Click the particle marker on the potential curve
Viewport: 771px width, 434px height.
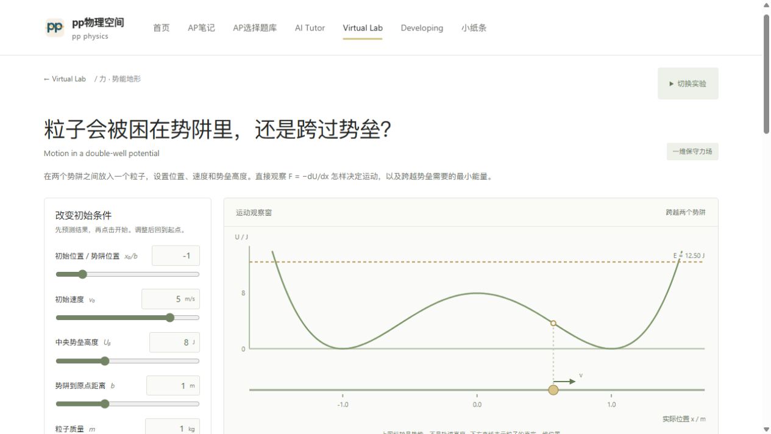pos(553,323)
